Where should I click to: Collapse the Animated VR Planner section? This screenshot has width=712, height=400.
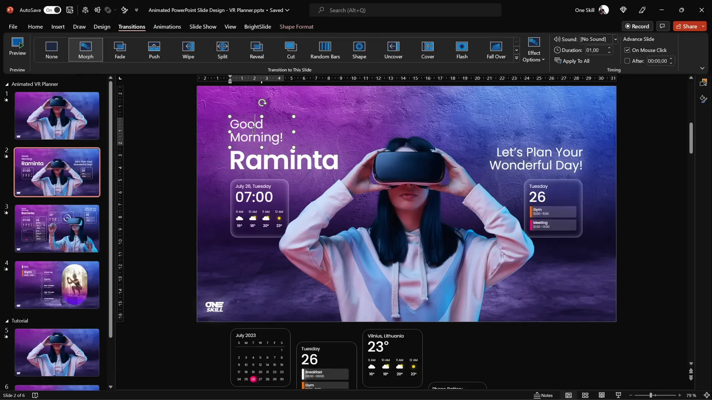pyautogui.click(x=6, y=84)
